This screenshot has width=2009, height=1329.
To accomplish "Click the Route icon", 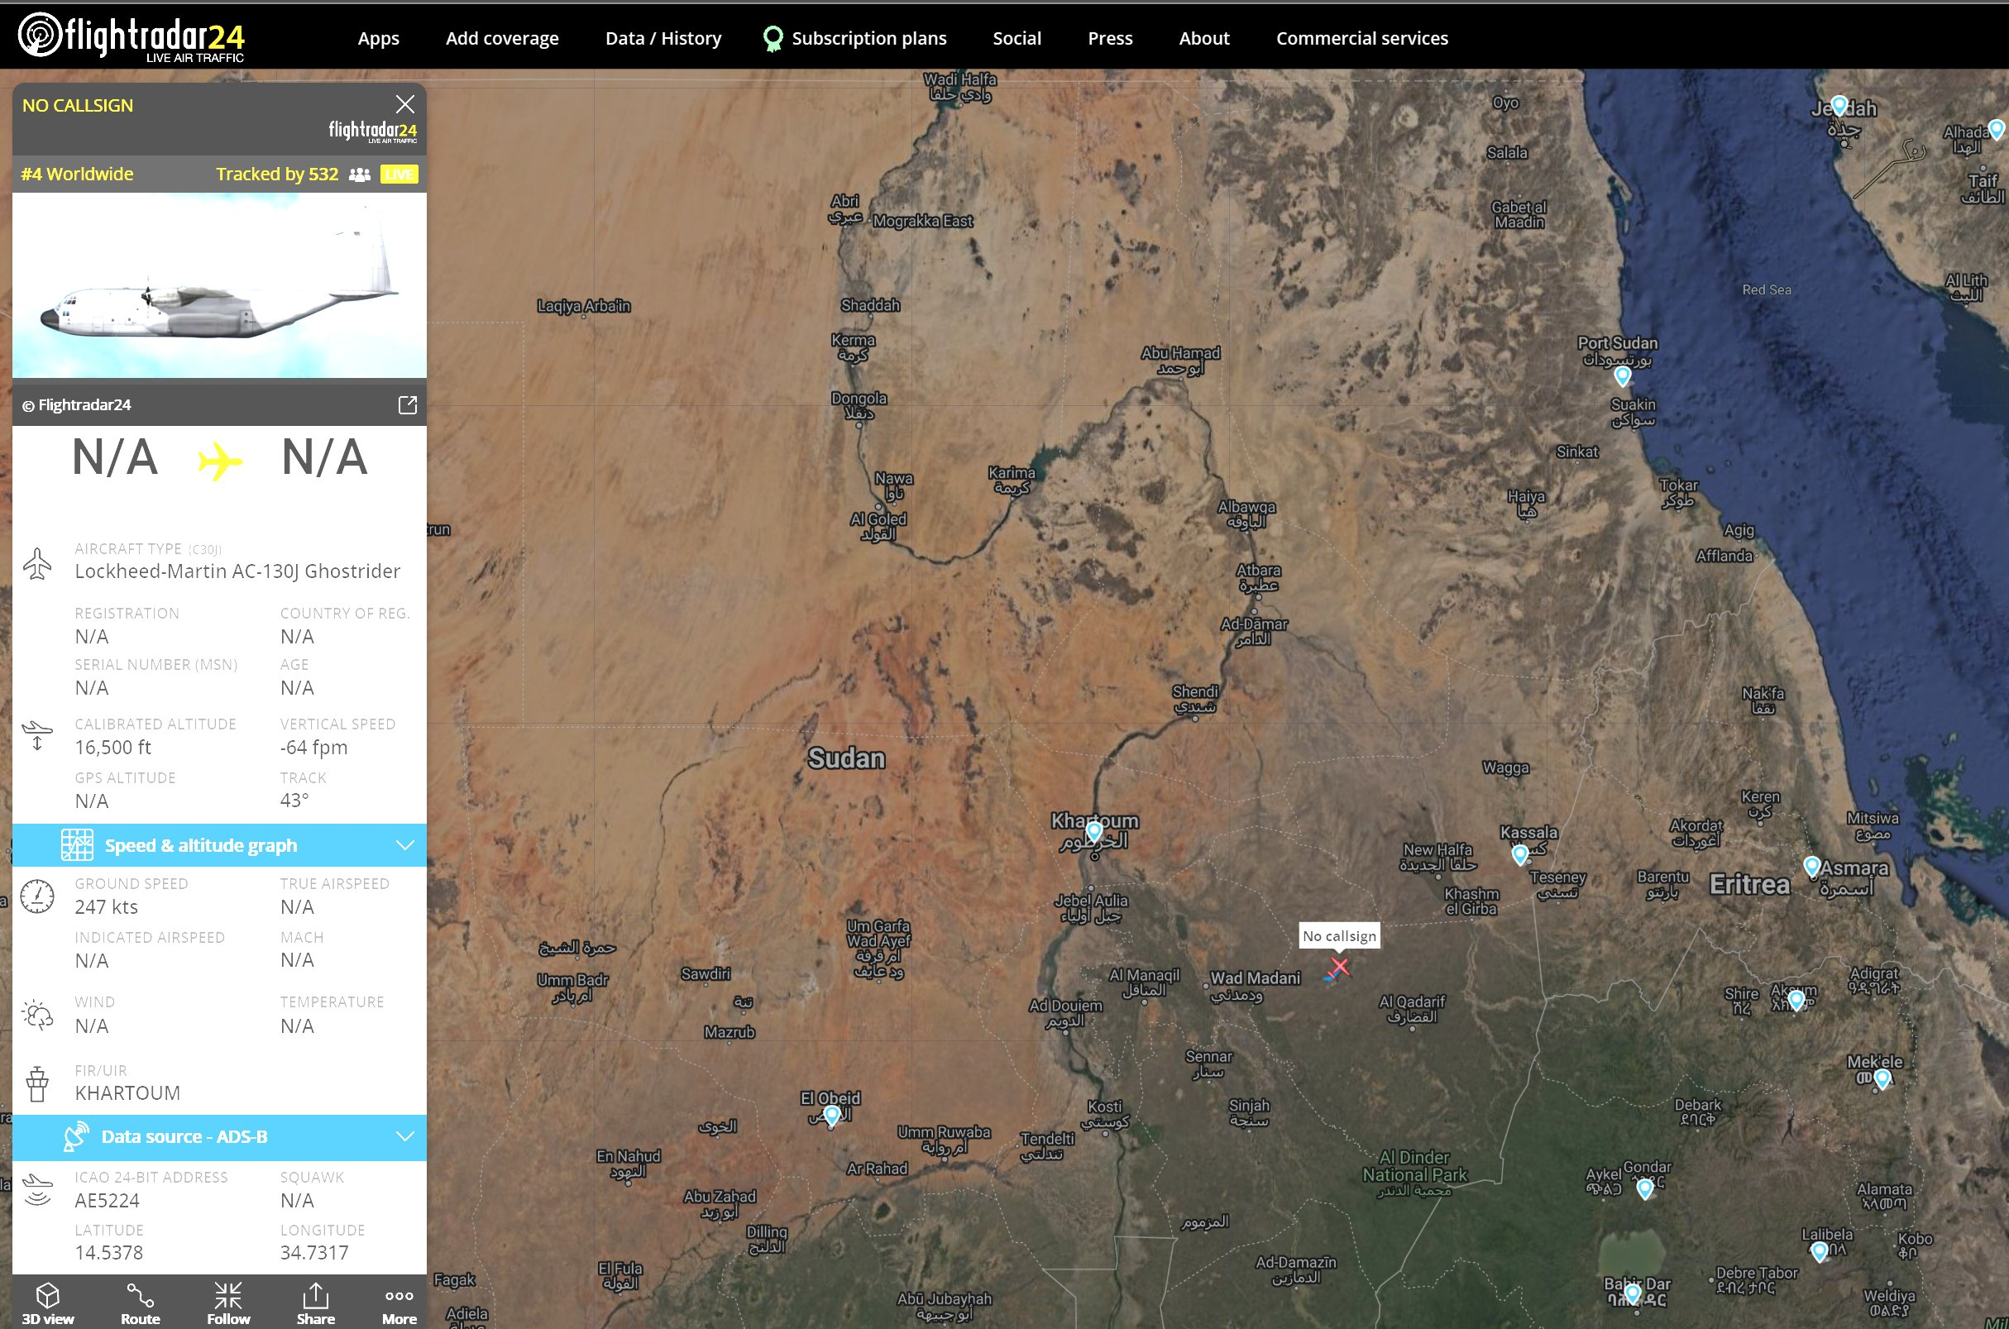I will pos(140,1303).
